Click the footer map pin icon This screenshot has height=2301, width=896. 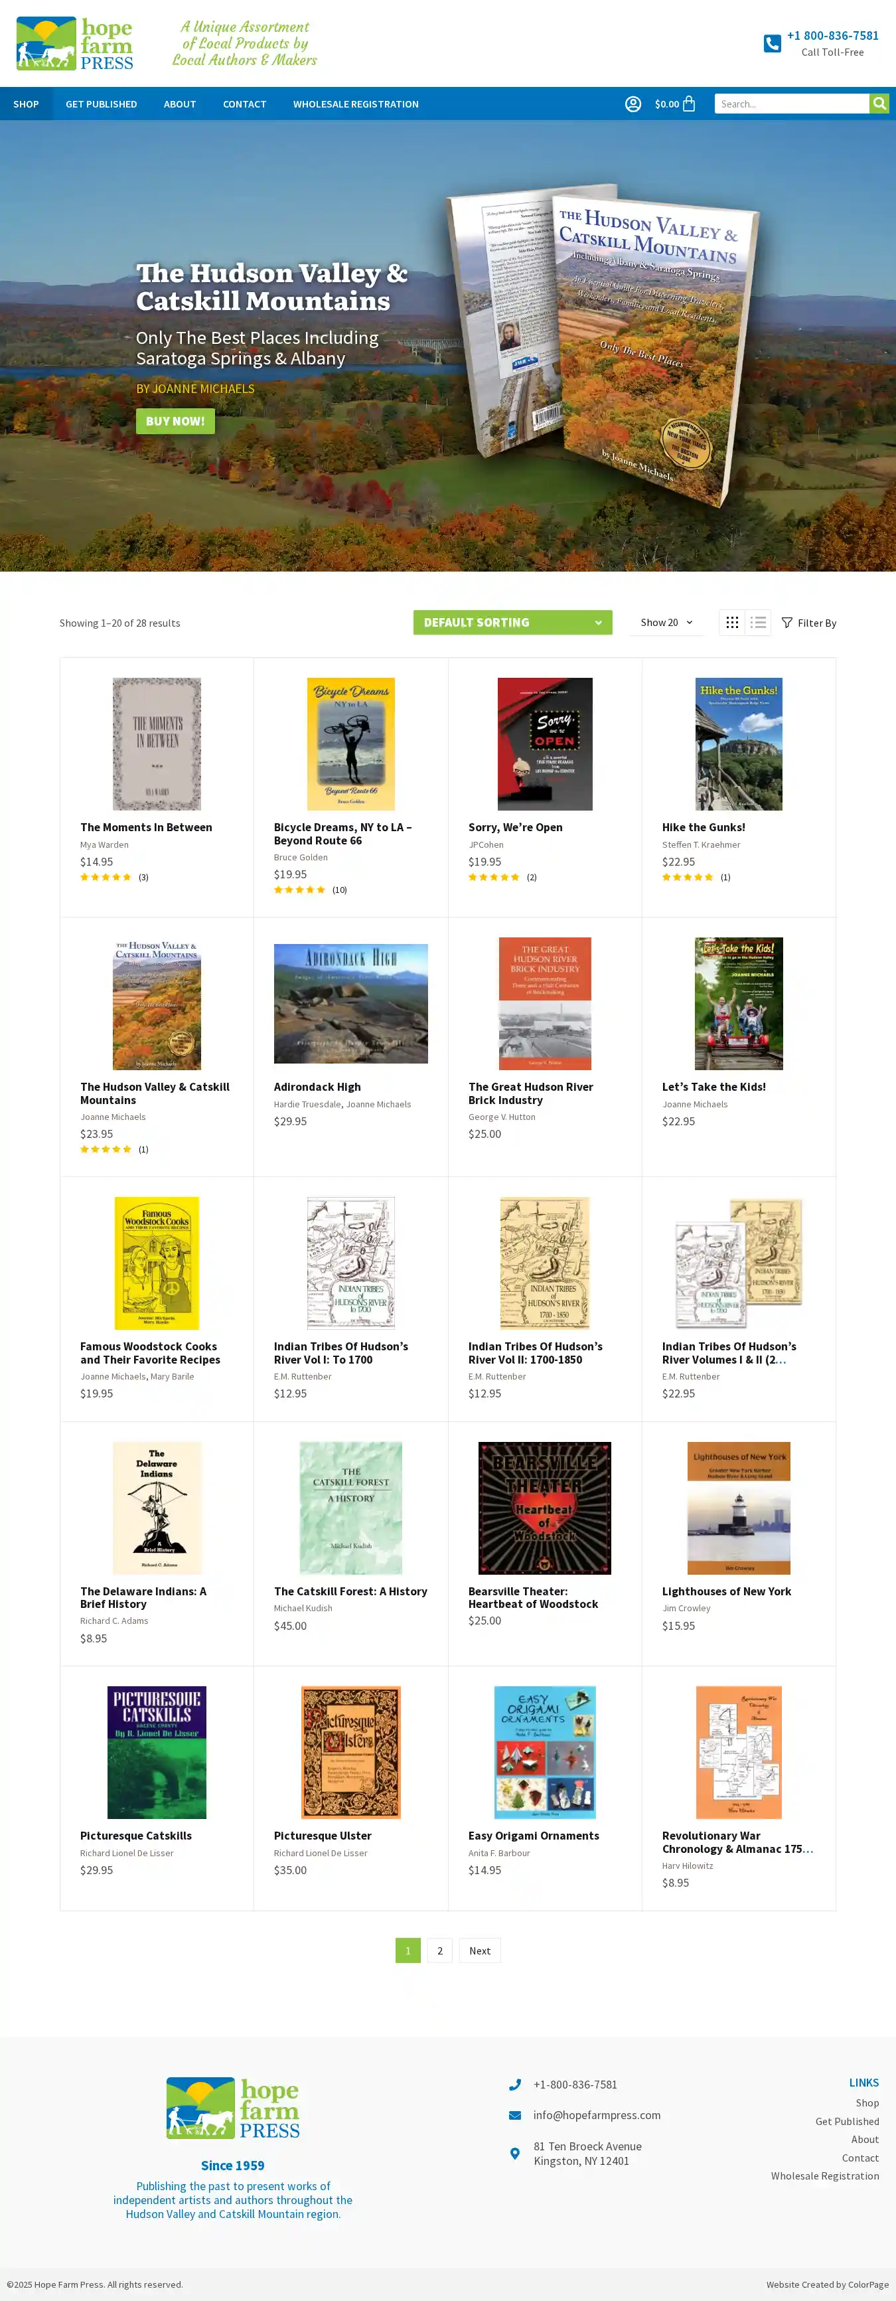coord(514,2153)
